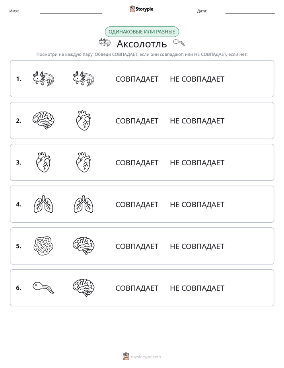
Task: Click the small axolotl icon beside the title
Action: coord(105,43)
